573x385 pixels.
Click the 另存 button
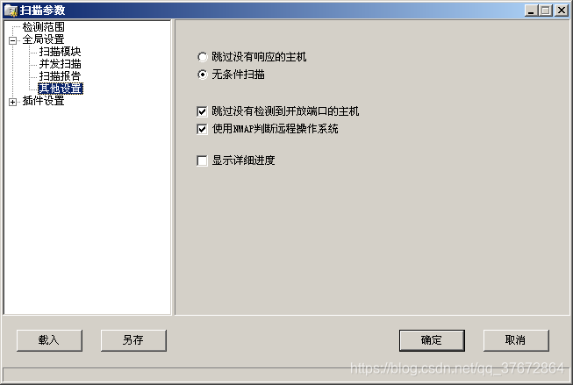pyautogui.click(x=133, y=340)
